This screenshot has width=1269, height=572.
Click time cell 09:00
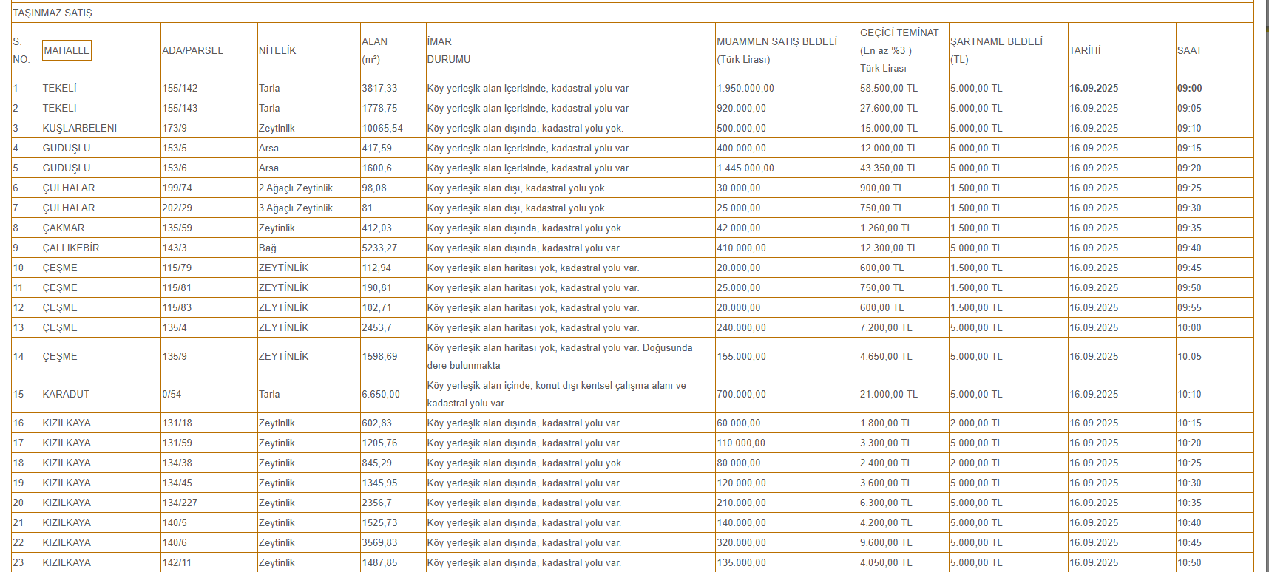coord(1190,88)
